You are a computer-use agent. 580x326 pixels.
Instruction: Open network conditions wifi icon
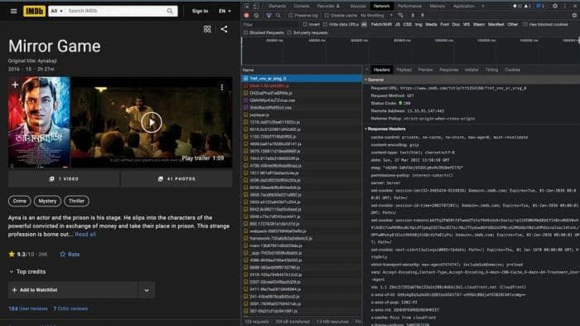pos(400,16)
